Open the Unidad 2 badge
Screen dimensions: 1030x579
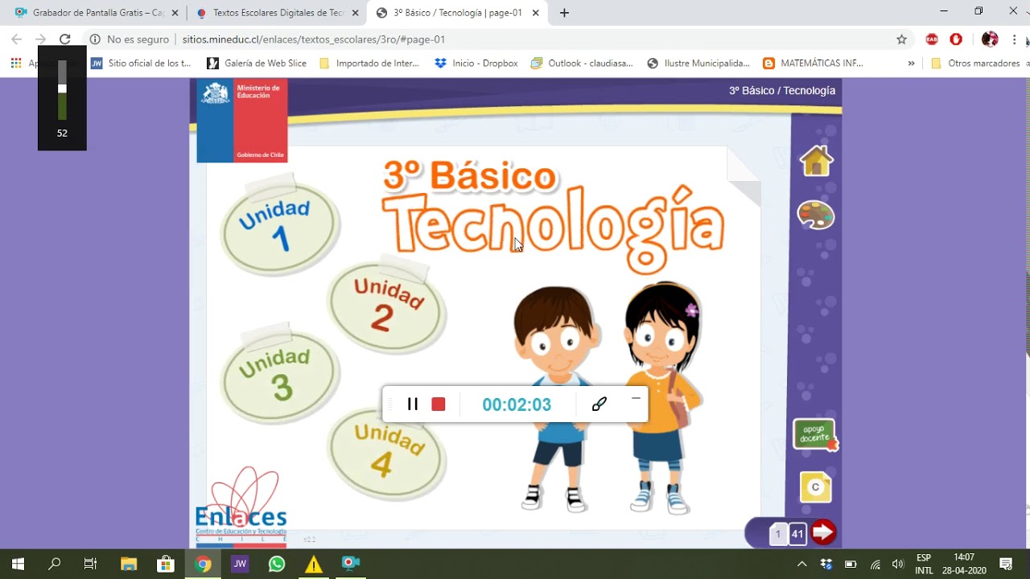coord(387,306)
